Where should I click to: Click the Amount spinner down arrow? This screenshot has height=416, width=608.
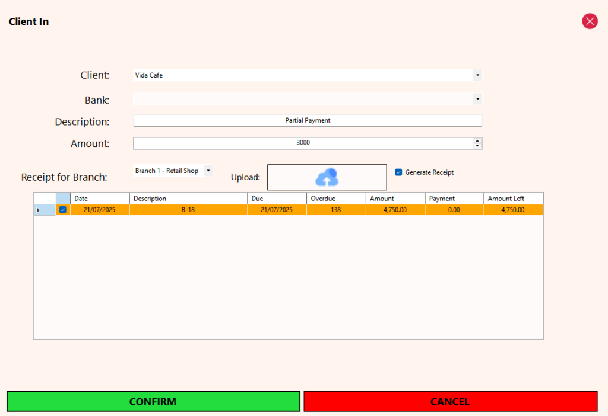[x=477, y=145]
